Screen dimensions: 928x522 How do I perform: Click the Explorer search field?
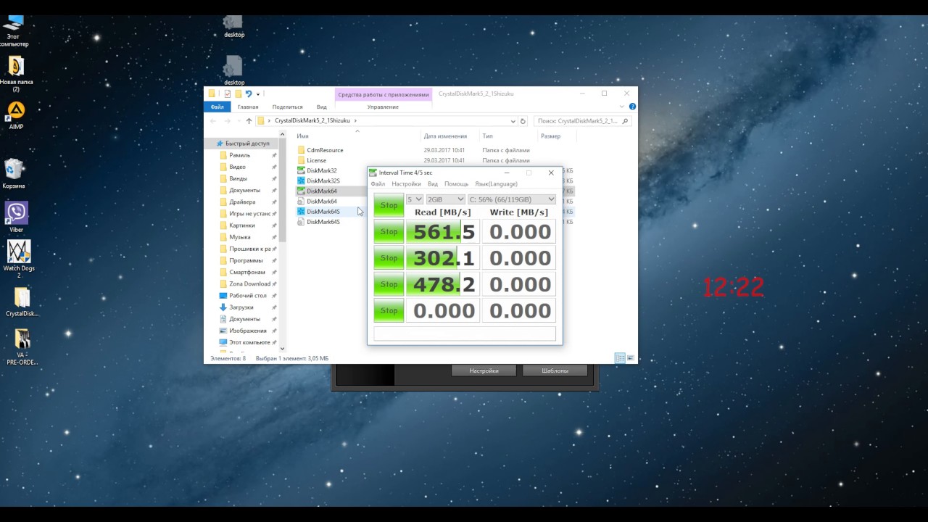[x=583, y=121]
